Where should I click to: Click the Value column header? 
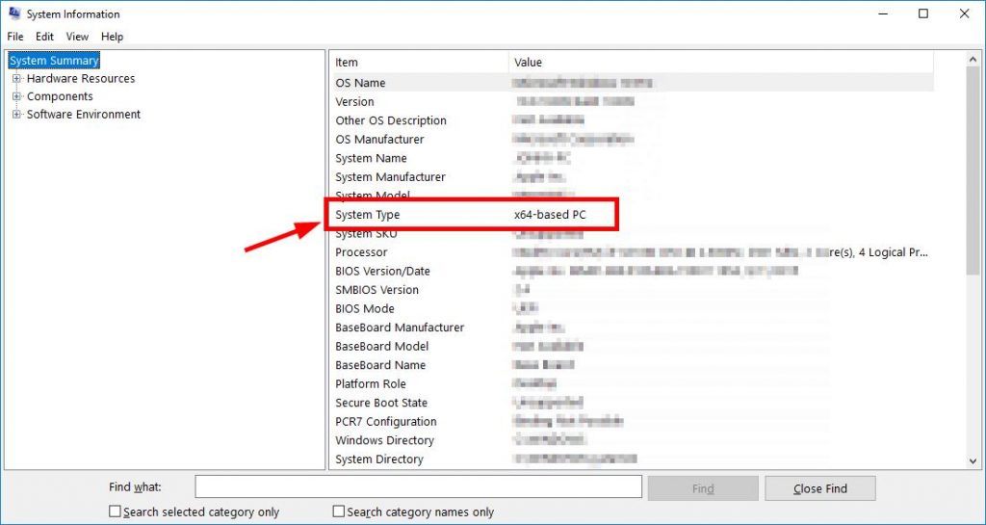(720, 63)
